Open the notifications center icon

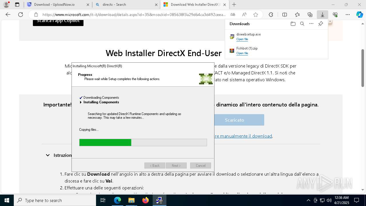[357, 200]
